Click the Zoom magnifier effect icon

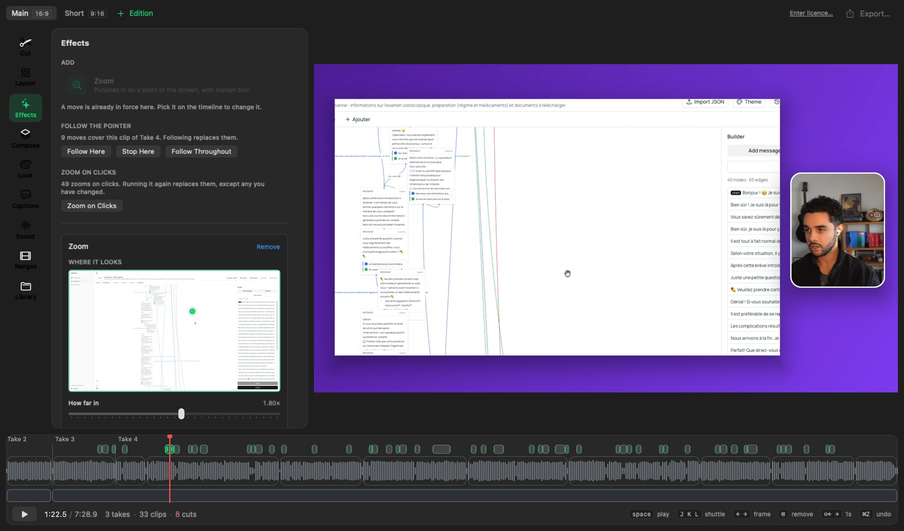(x=77, y=85)
